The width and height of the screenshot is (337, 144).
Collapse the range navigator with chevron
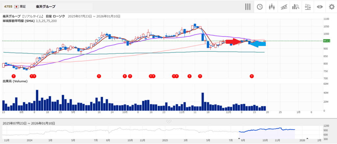point(168,121)
